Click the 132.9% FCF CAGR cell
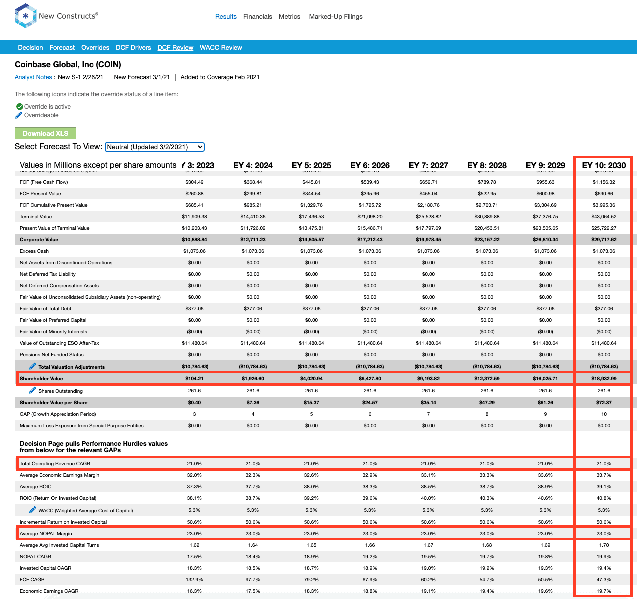 pos(194,580)
